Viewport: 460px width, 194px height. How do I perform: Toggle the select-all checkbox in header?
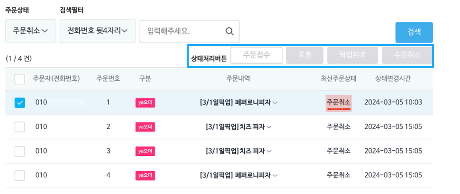click(x=20, y=79)
